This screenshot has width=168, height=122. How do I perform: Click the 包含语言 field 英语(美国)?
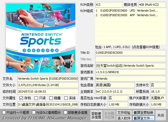[x=115, y=85]
